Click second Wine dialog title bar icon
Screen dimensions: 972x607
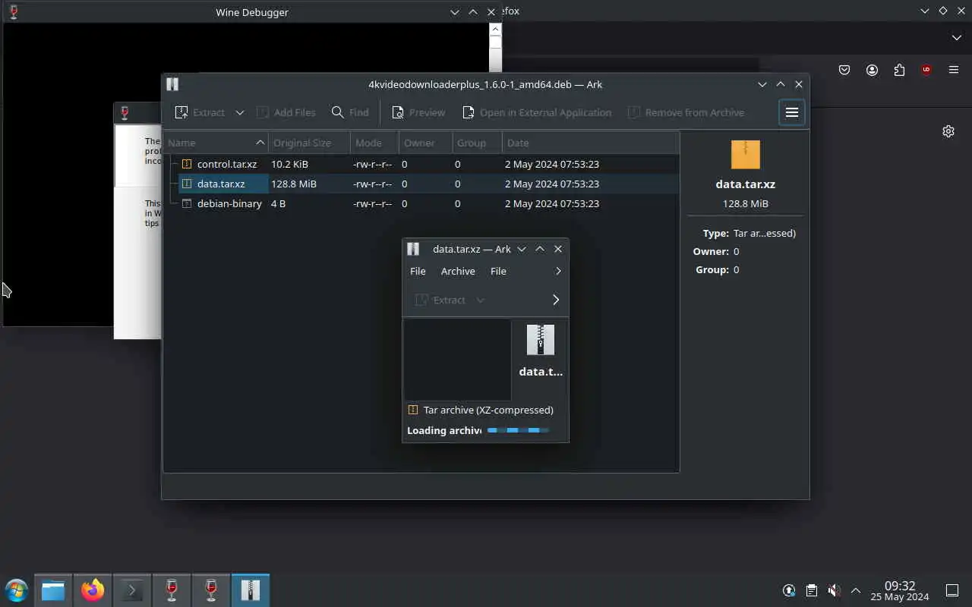(125, 113)
